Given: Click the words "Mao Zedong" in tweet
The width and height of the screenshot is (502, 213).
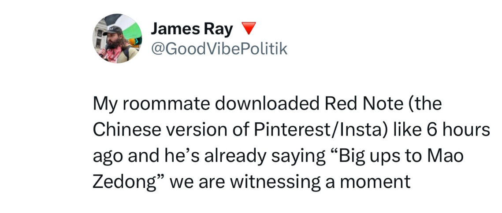Looking at the screenshot, I should coord(443,156).
